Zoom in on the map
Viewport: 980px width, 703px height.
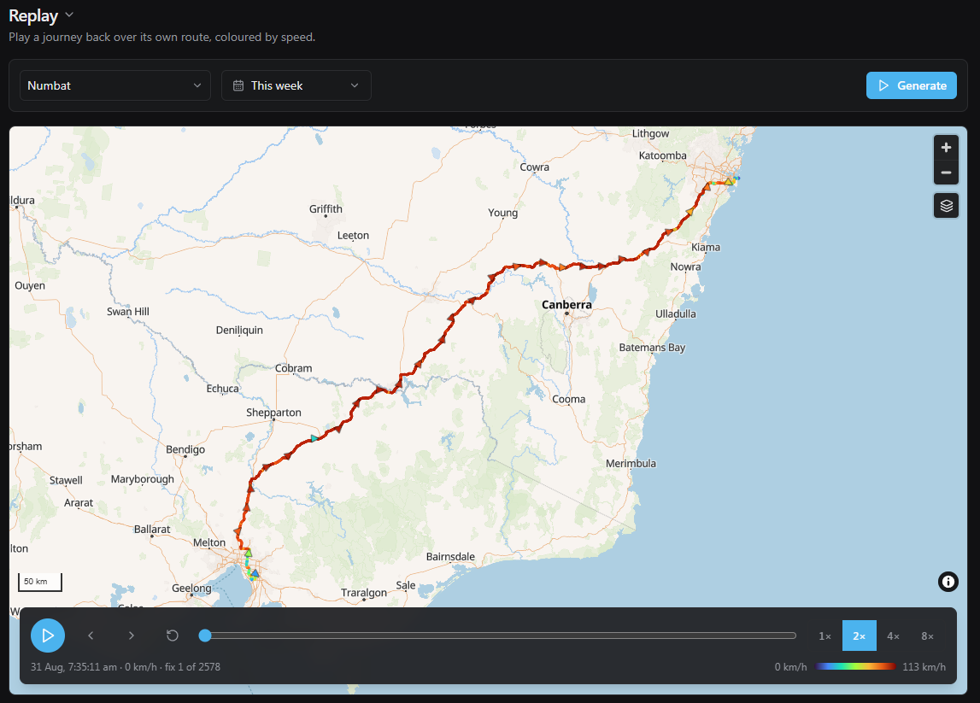(x=946, y=148)
